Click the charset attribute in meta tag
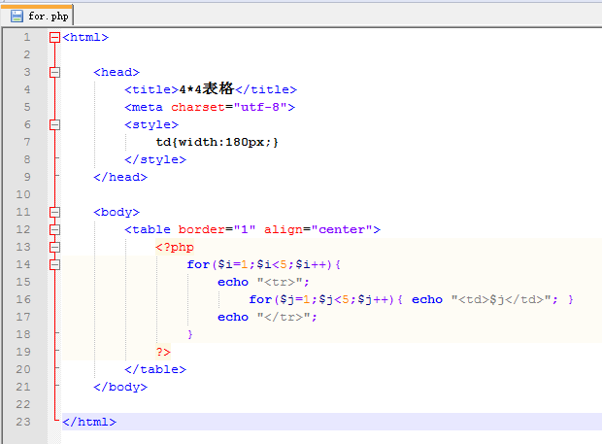Screen dimensions: 602x444 coord(198,107)
